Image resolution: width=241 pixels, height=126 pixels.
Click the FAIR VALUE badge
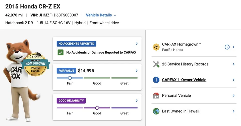tap(66, 71)
